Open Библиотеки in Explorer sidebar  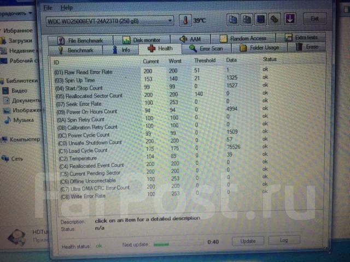pos(22,81)
